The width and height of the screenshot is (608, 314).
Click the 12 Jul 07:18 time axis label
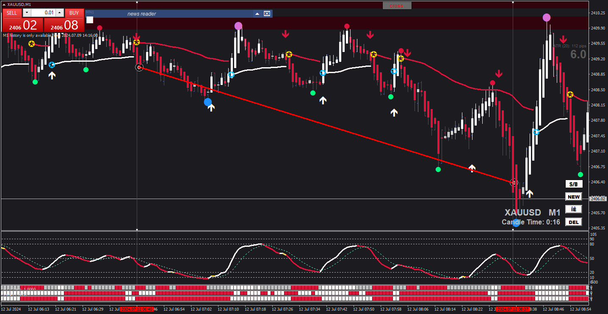click(x=255, y=309)
